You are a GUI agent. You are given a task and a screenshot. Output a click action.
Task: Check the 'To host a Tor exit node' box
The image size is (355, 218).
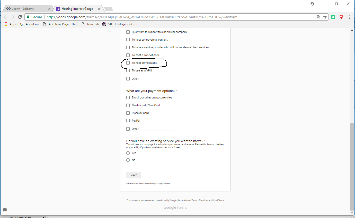(128, 55)
